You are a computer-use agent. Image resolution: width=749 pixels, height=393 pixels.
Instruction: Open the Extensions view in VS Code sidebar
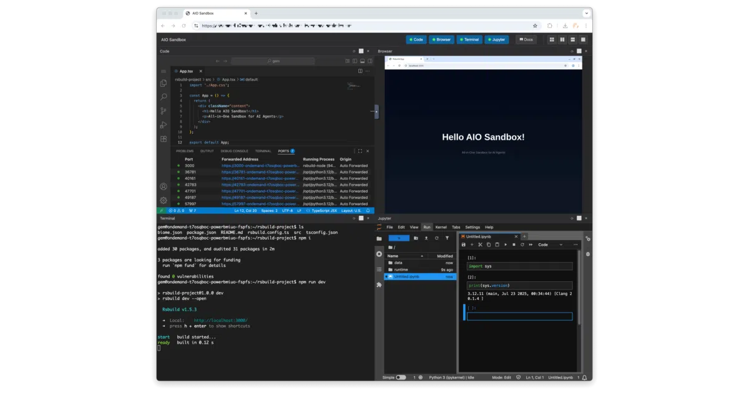coord(164,139)
